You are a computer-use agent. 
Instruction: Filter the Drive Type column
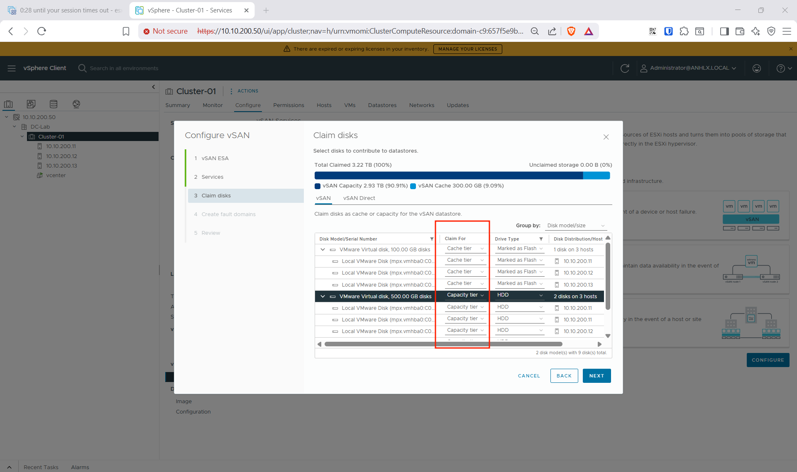click(x=541, y=239)
